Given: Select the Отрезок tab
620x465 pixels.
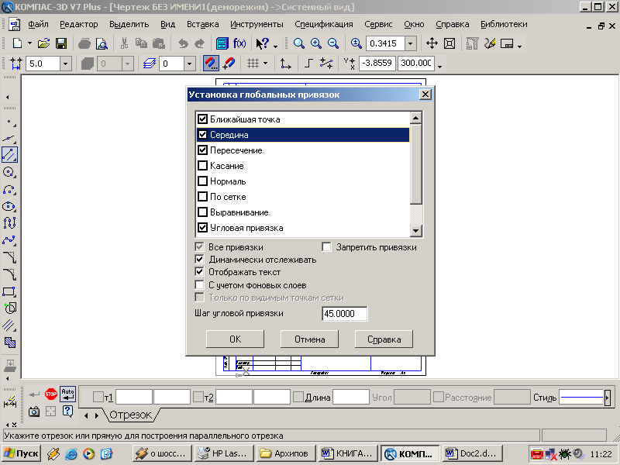Looking at the screenshot, I should (x=130, y=415).
